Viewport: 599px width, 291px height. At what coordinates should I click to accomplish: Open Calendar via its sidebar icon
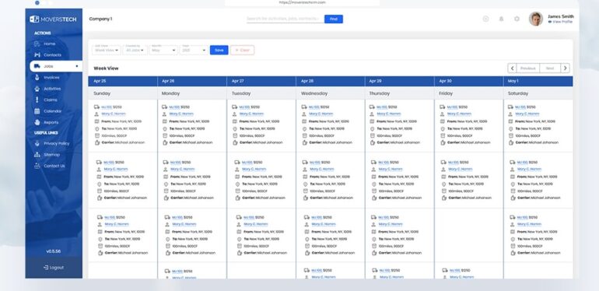[x=37, y=111]
